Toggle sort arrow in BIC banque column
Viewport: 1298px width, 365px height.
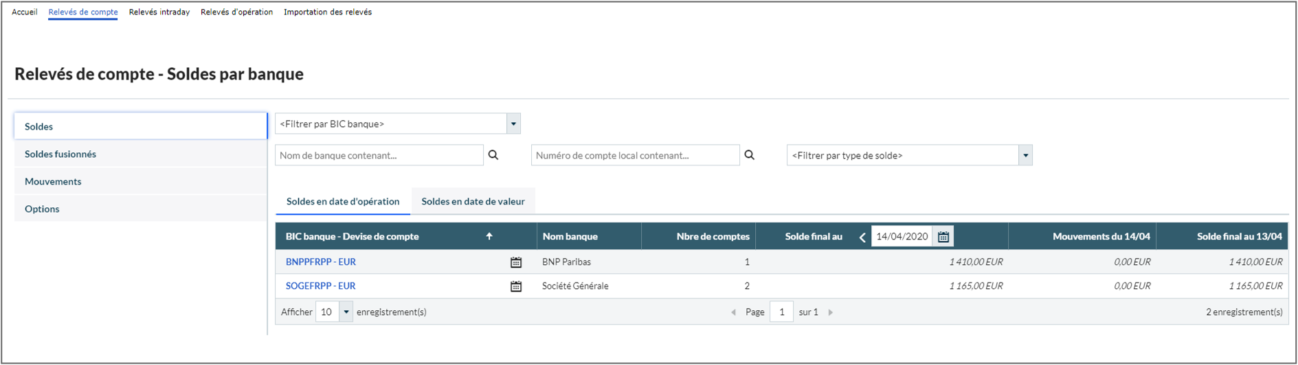[489, 236]
